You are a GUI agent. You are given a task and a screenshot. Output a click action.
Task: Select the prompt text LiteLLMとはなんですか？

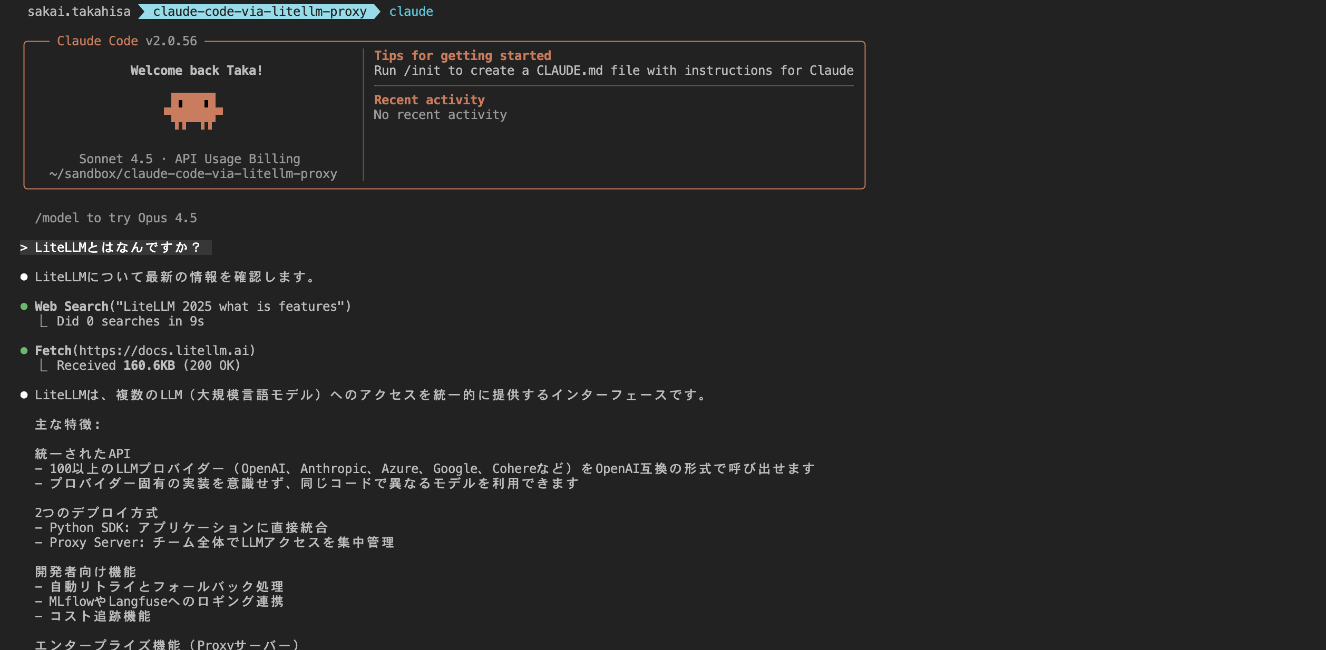tap(117, 248)
